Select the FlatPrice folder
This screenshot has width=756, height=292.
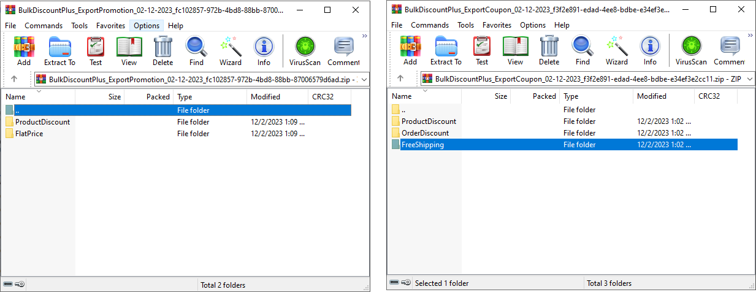[x=29, y=134]
